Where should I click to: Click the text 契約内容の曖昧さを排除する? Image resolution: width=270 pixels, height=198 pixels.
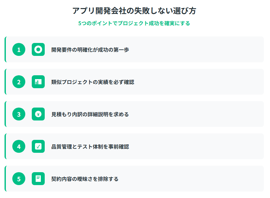(x=85, y=179)
